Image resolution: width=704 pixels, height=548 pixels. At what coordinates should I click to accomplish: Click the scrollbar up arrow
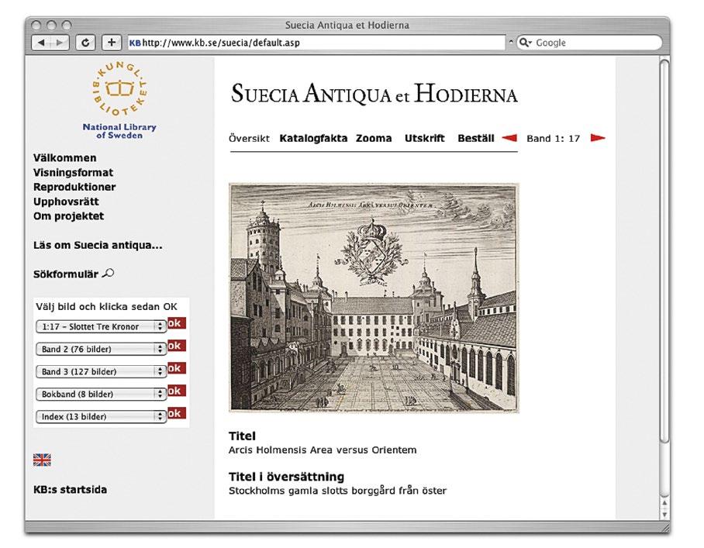click(664, 503)
